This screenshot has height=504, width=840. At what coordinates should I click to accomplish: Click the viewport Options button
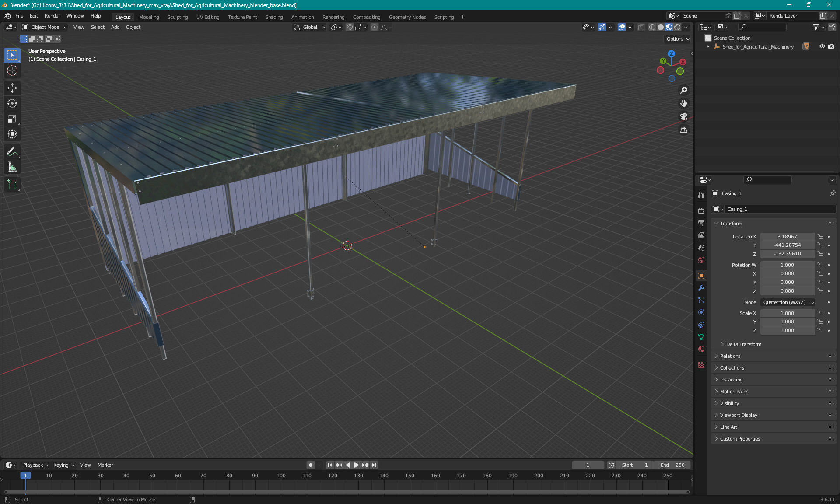pyautogui.click(x=678, y=39)
